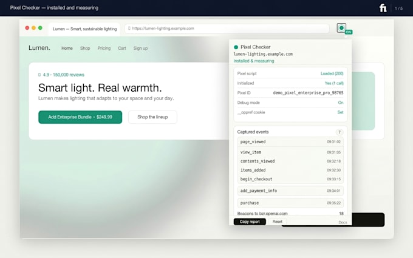Click the Pixel ID value demo_pixel_enterprise_pro_98765
This screenshot has height=258, width=413.
[308, 93]
